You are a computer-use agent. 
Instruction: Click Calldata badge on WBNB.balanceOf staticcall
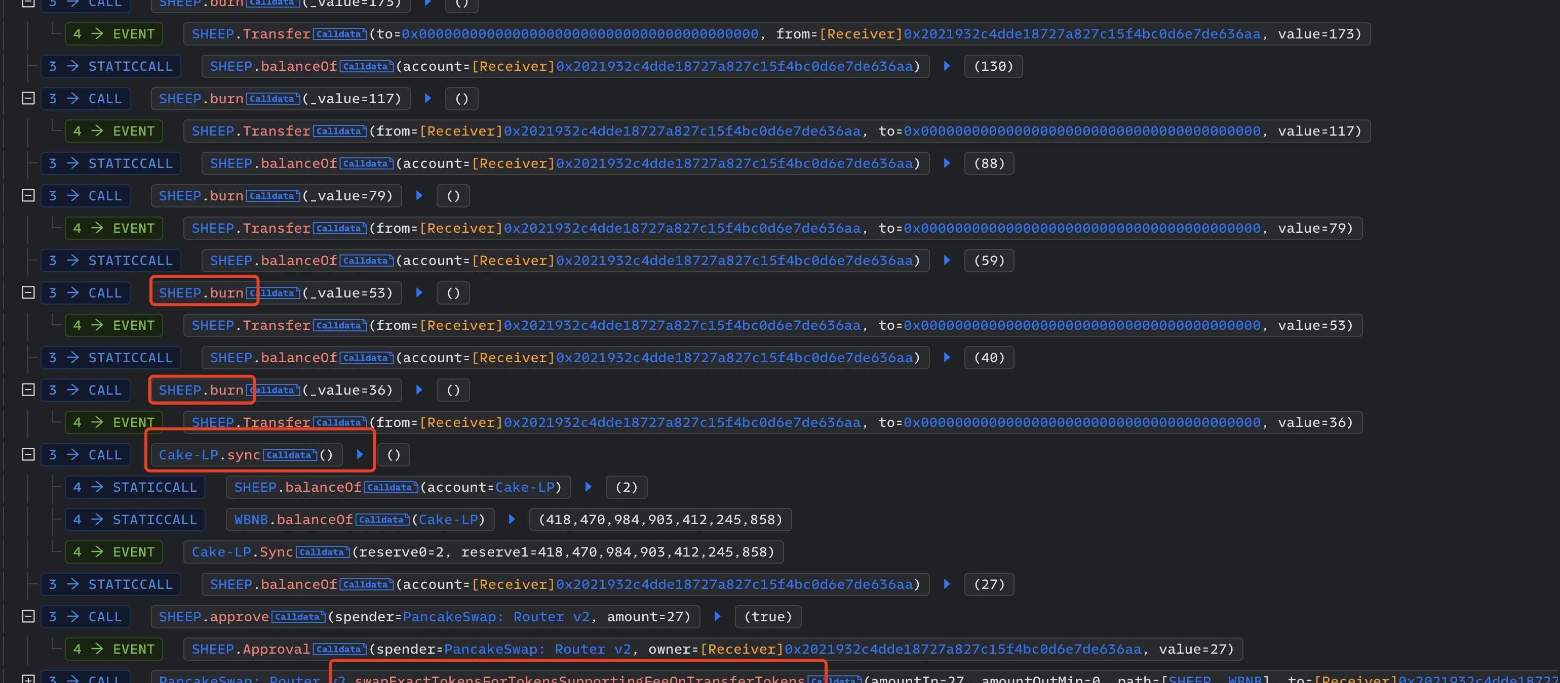click(x=382, y=520)
